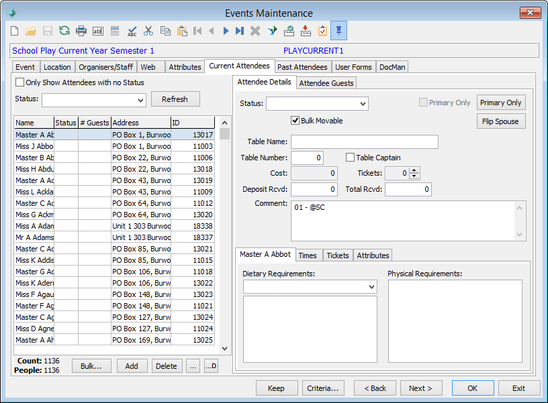Uncheck the Bulk Movable checkbox
Viewport: 548px width, 403px height.
coord(295,121)
